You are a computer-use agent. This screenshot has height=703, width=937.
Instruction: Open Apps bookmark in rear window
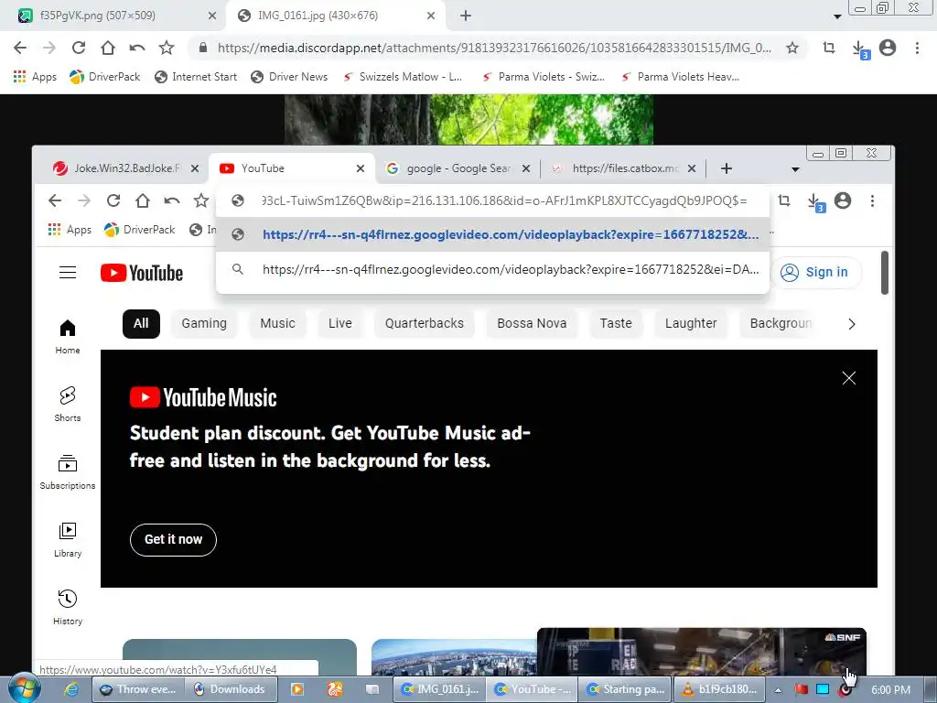click(x=35, y=77)
